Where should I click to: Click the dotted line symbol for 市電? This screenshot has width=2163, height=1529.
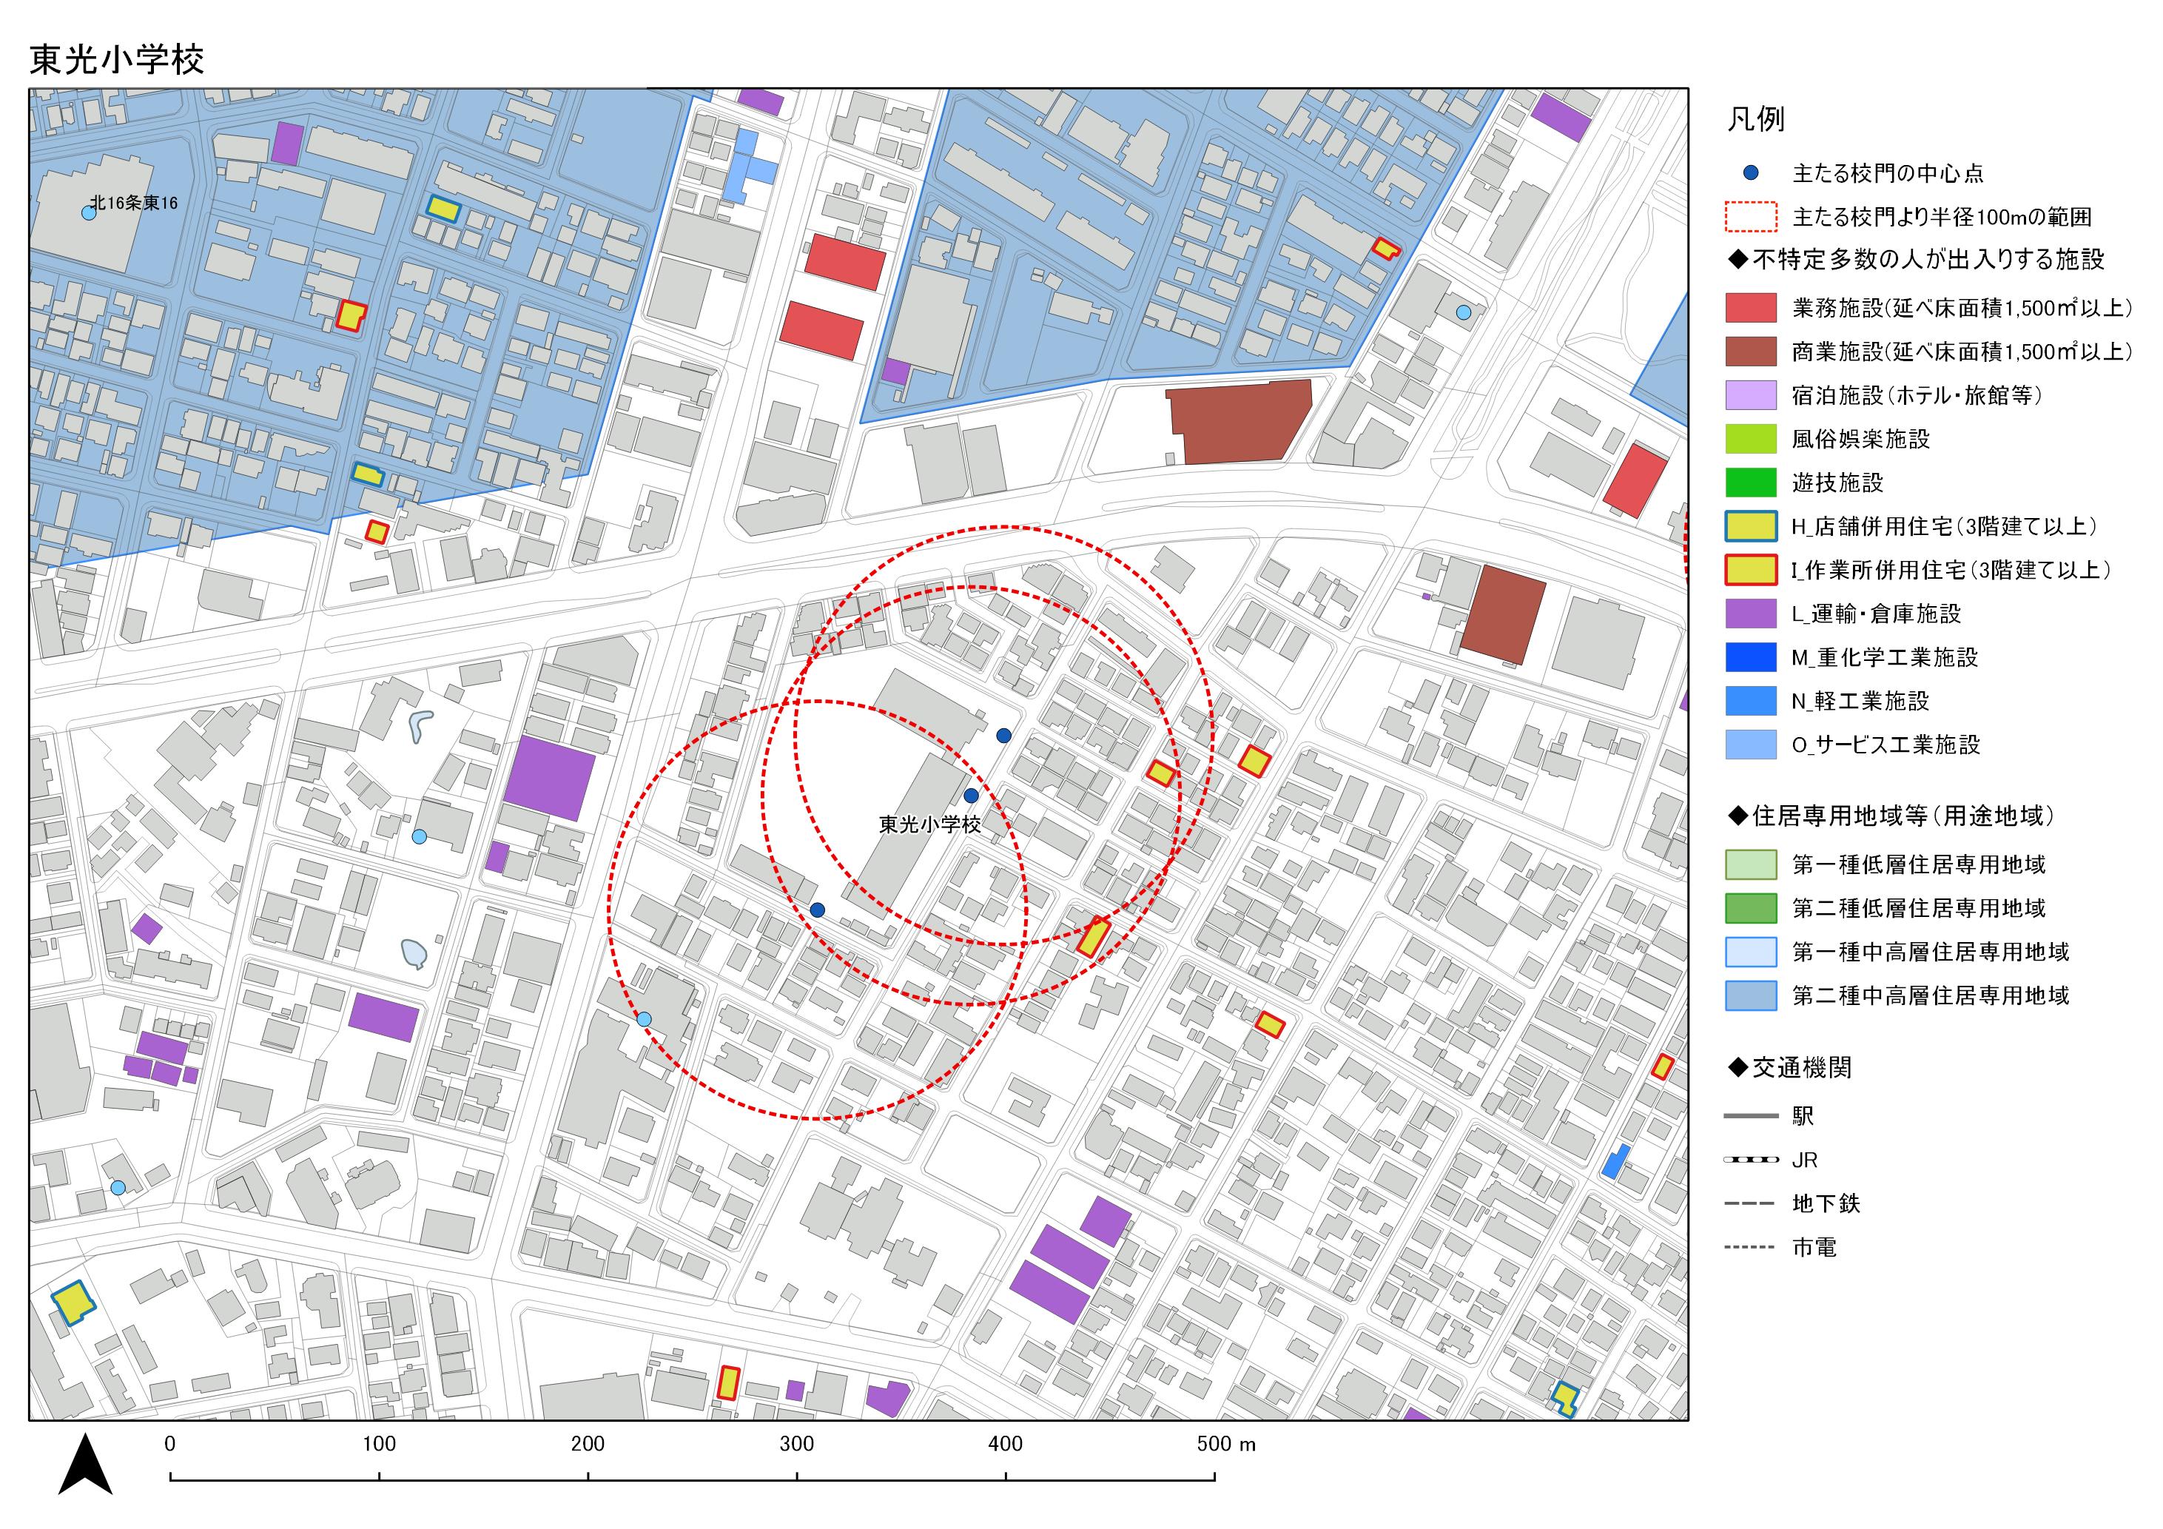click(1750, 1247)
